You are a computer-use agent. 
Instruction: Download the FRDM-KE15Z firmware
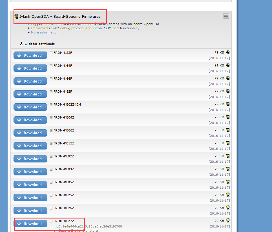click(x=30, y=146)
